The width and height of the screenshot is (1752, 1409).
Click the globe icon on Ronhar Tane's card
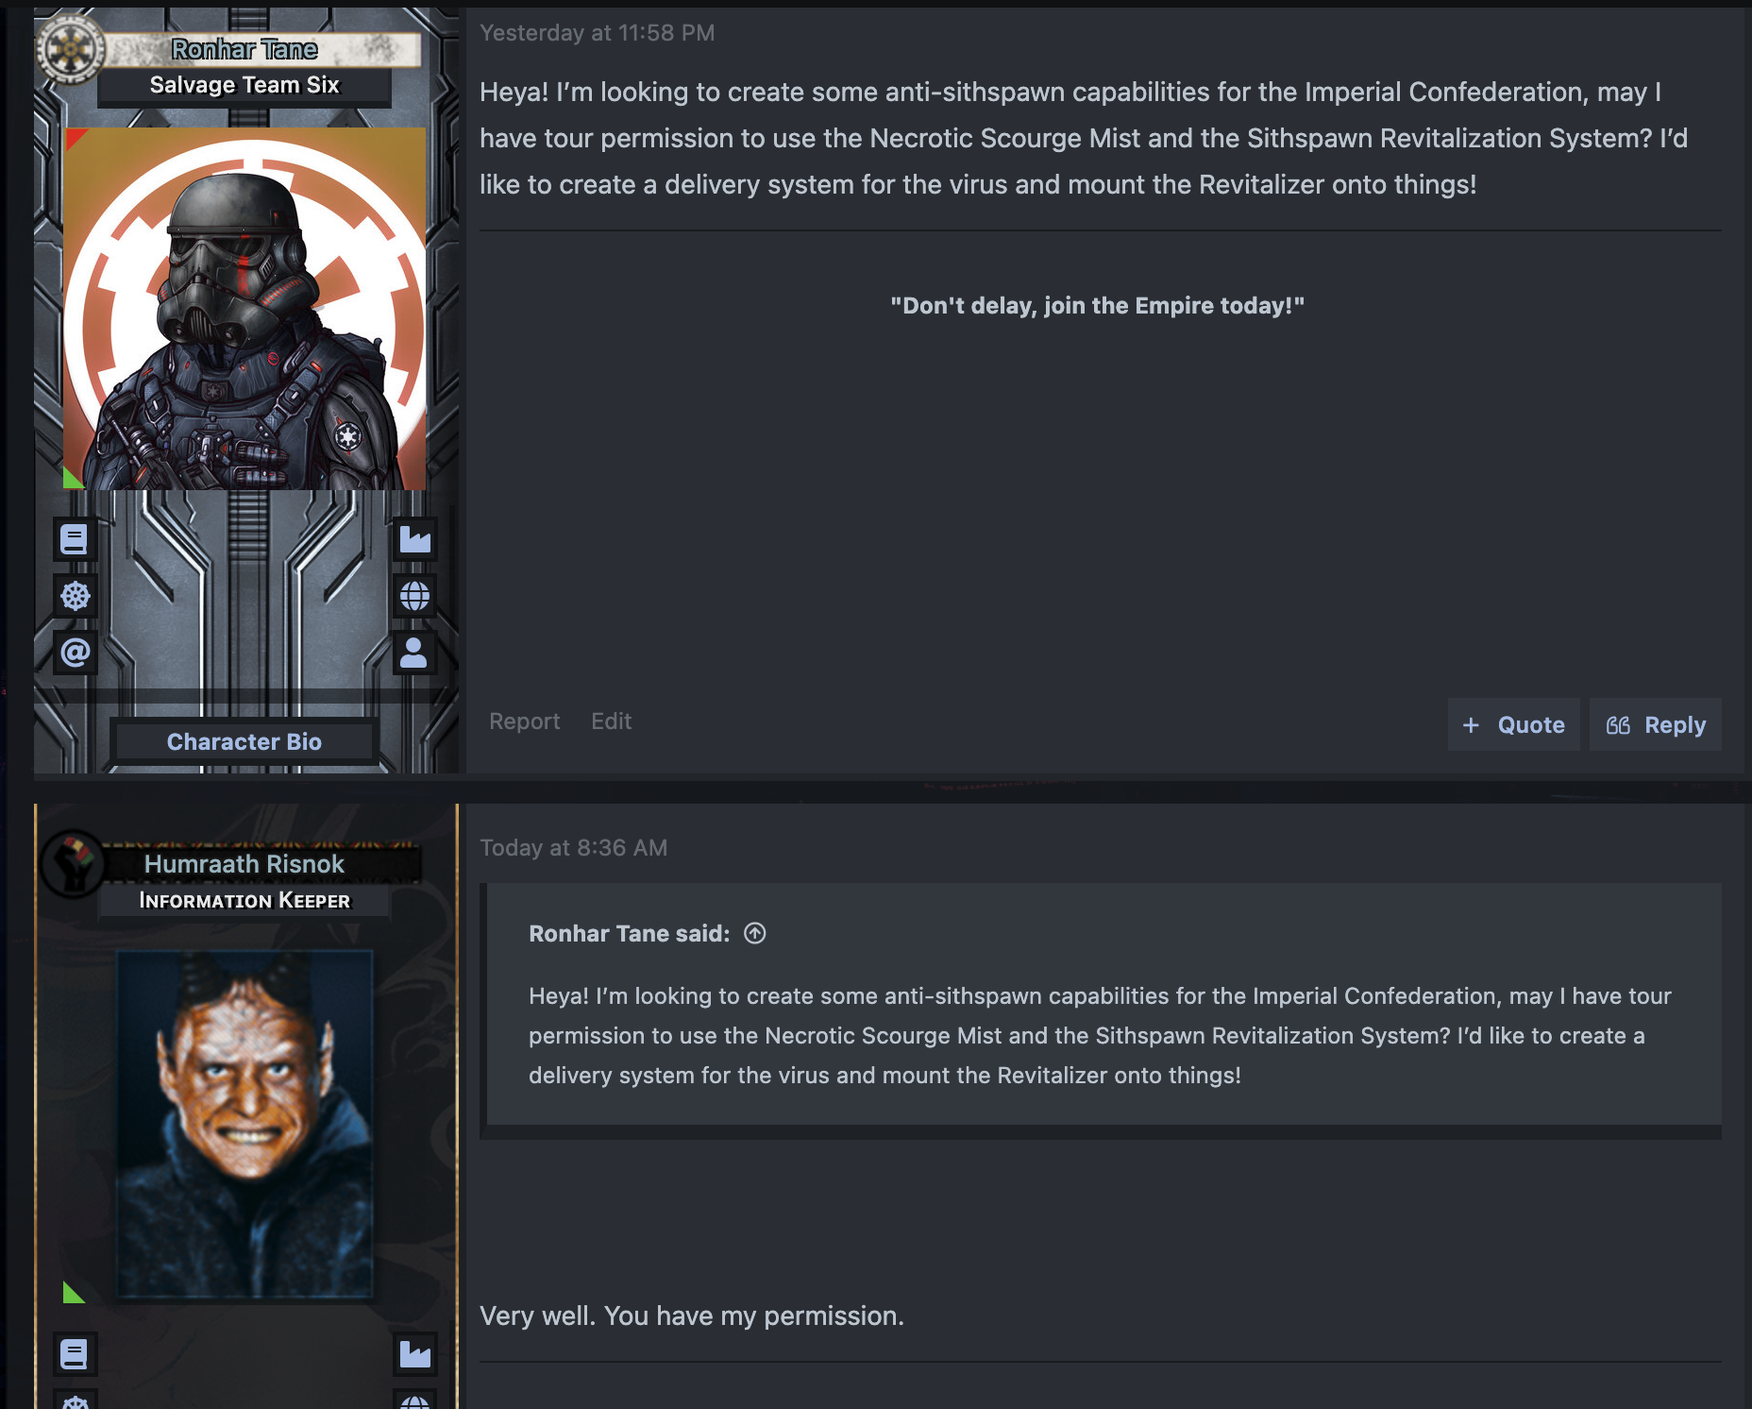(414, 596)
